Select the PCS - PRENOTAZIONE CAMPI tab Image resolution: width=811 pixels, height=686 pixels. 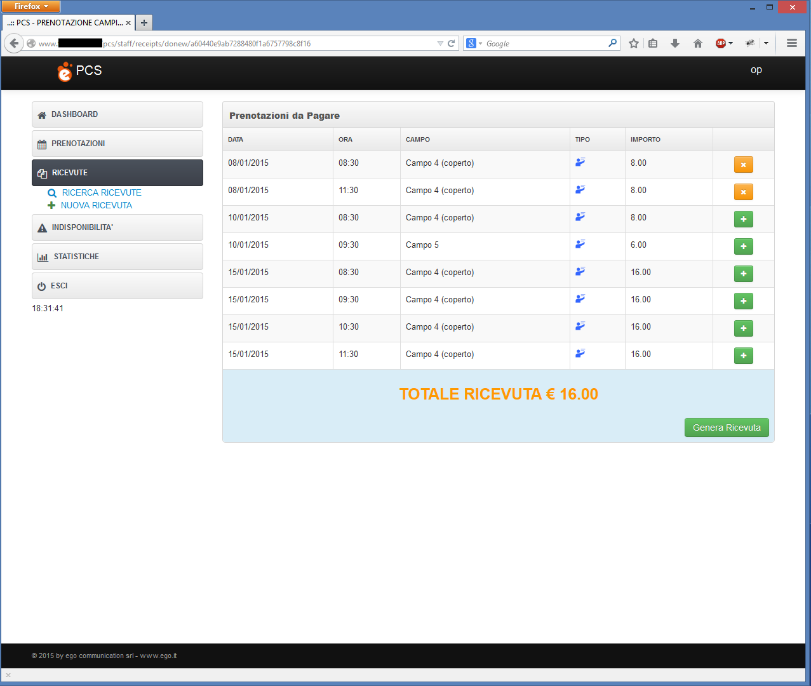point(69,23)
